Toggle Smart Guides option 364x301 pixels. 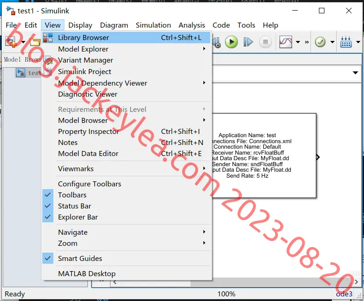click(127, 258)
